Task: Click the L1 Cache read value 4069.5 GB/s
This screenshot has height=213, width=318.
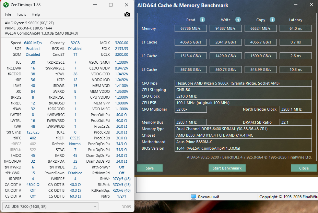Action: click(191, 42)
